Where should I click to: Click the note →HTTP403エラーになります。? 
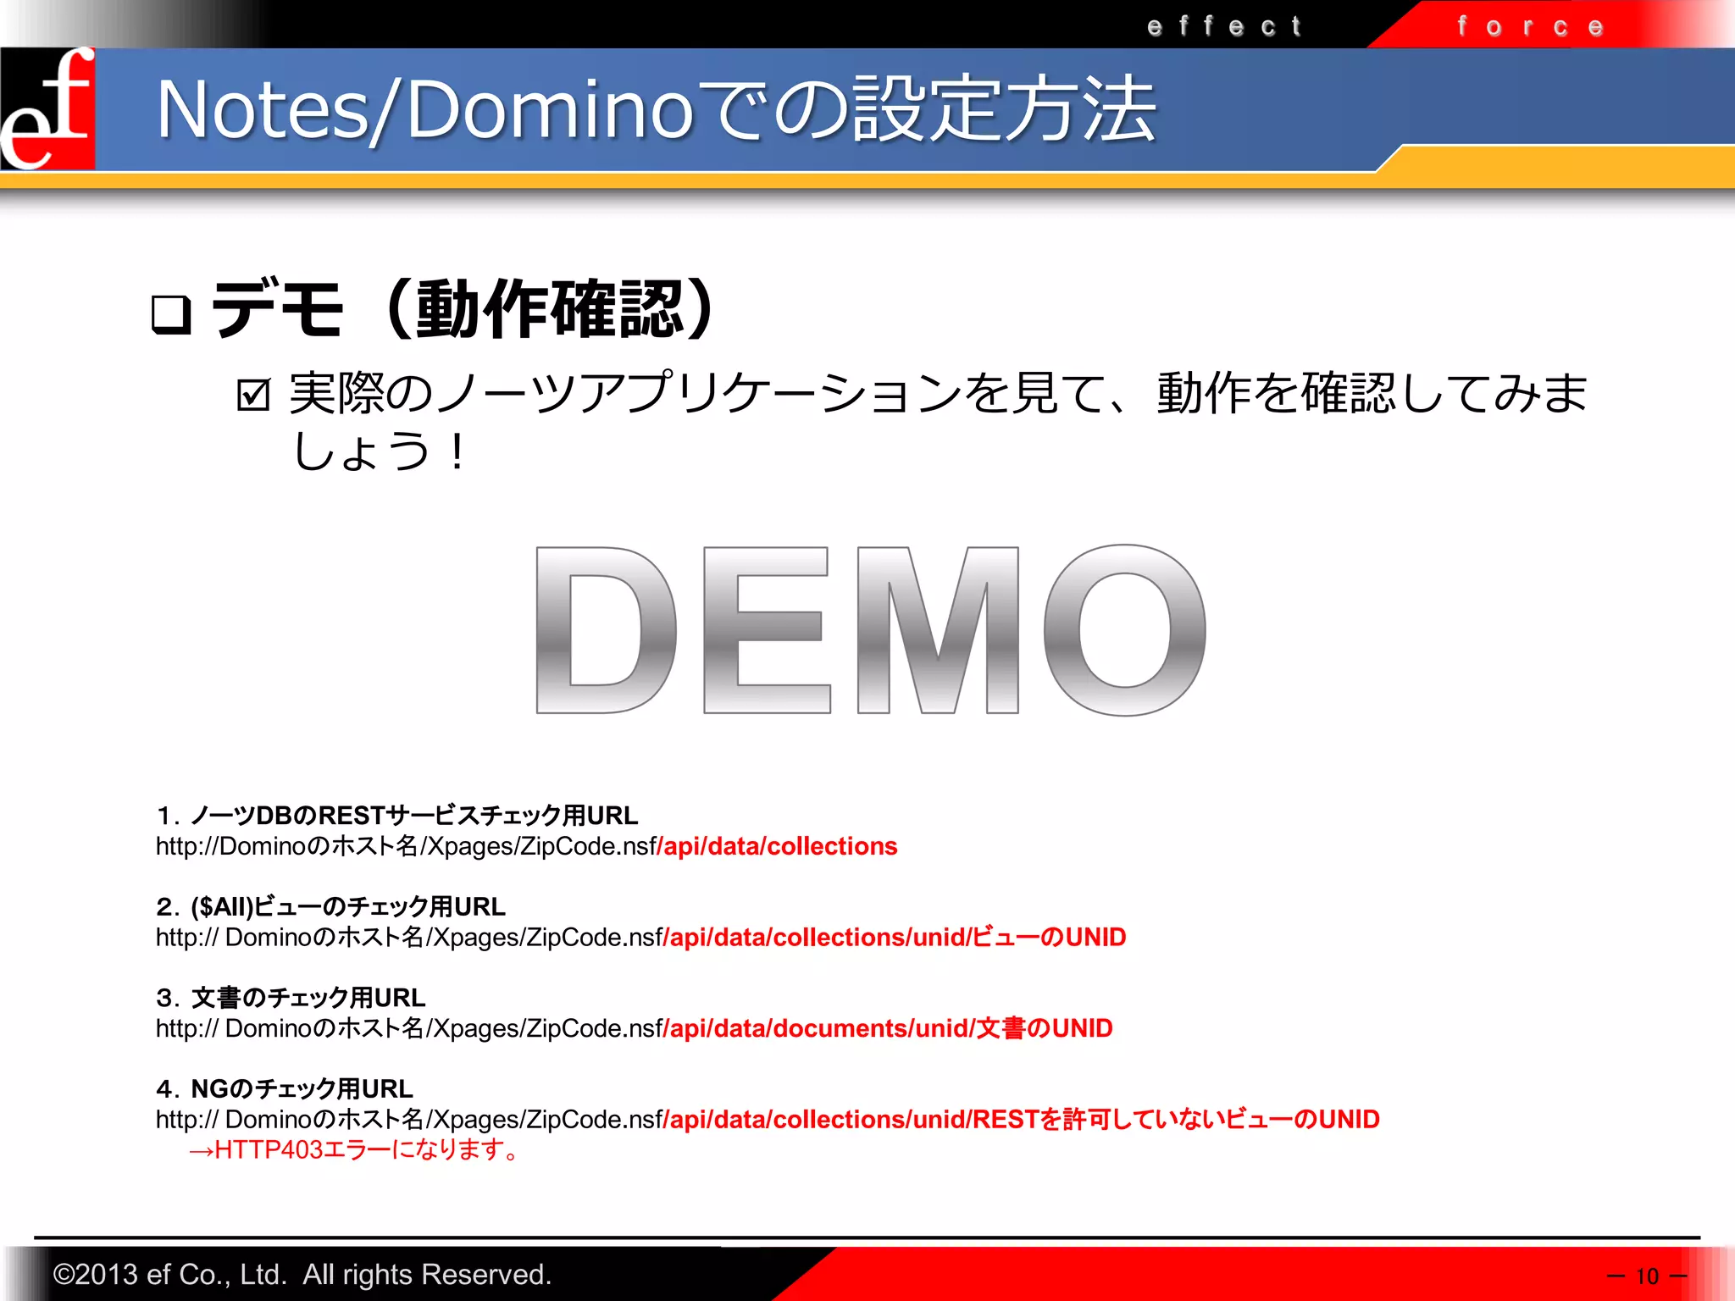click(x=354, y=1149)
